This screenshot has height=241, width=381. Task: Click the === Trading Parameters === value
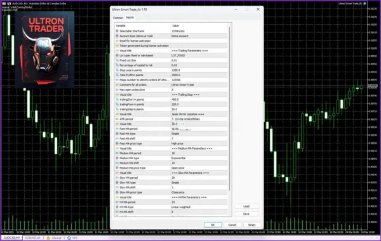[199, 51]
